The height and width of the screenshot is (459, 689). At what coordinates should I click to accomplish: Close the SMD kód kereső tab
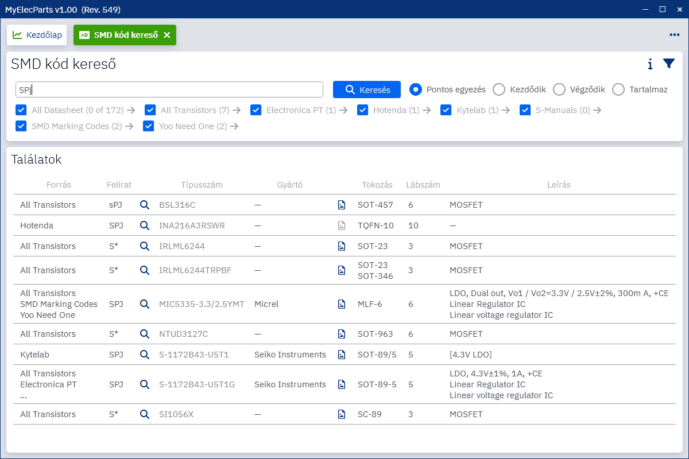167,35
